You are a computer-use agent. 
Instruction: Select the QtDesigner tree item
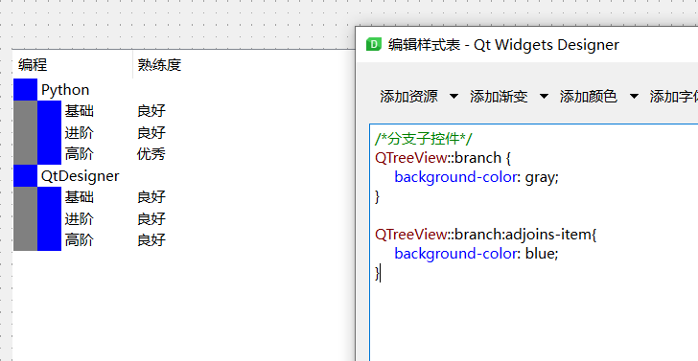81,176
